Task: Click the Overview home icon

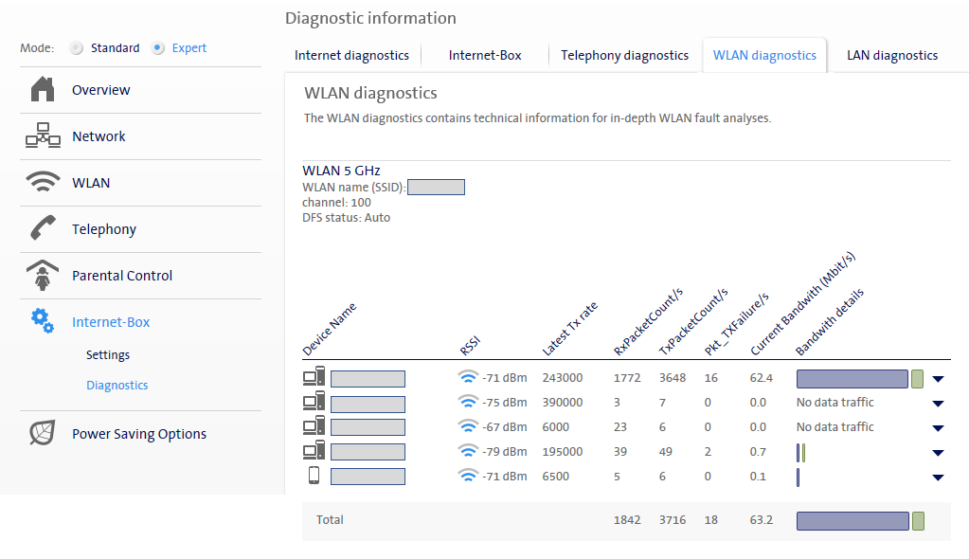Action: coord(43,89)
